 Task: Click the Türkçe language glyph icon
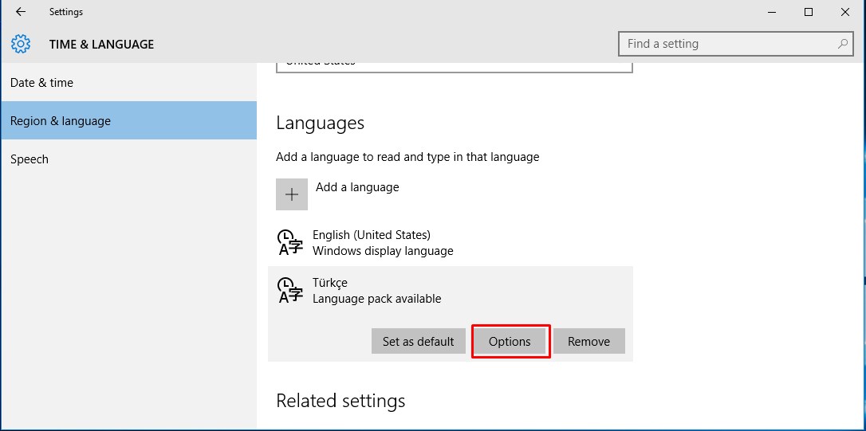(x=289, y=290)
